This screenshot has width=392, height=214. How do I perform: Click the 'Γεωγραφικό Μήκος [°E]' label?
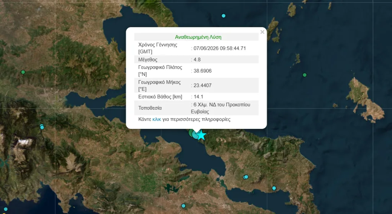point(160,86)
